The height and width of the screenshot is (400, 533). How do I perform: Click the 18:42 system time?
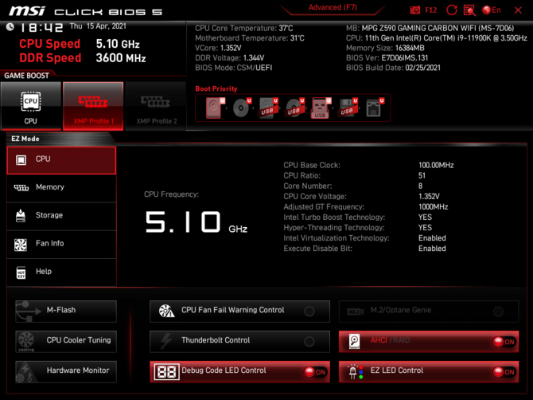pos(42,27)
